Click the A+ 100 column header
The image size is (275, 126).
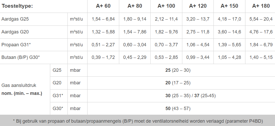click(166, 6)
